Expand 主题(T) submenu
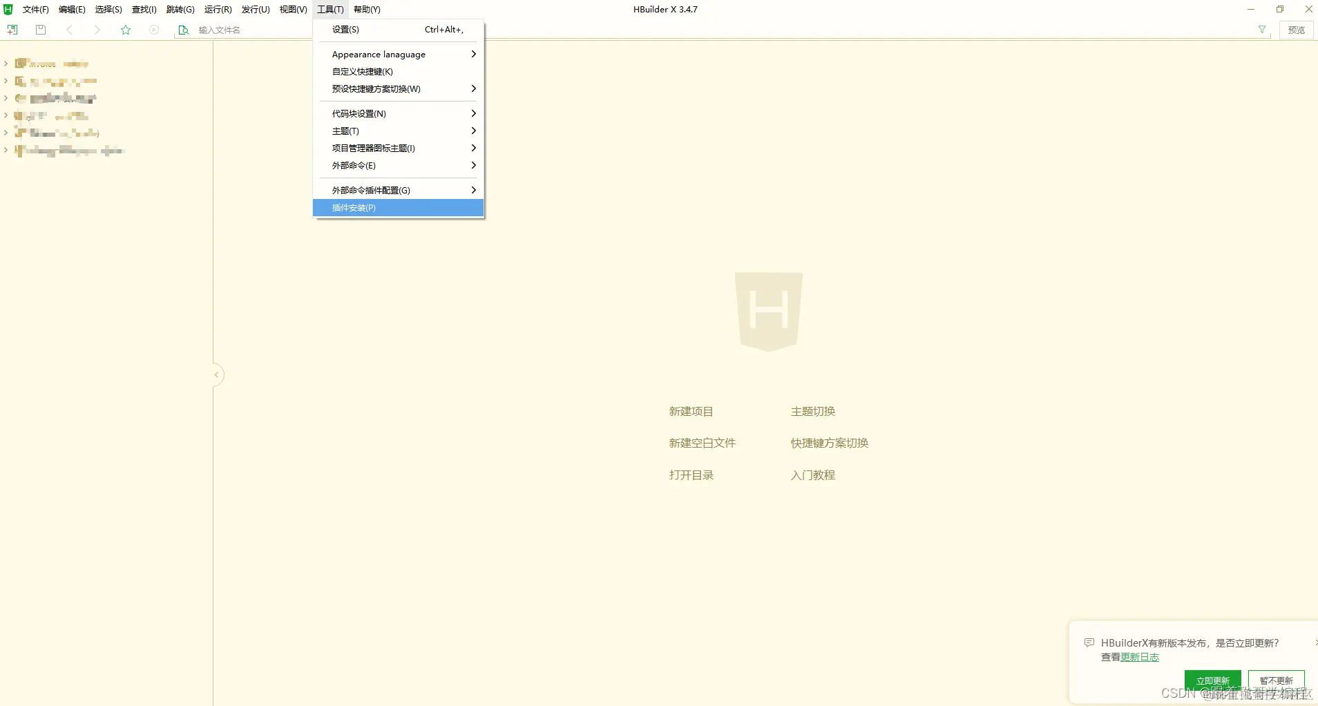Viewport: 1318px width, 706px height. point(399,131)
